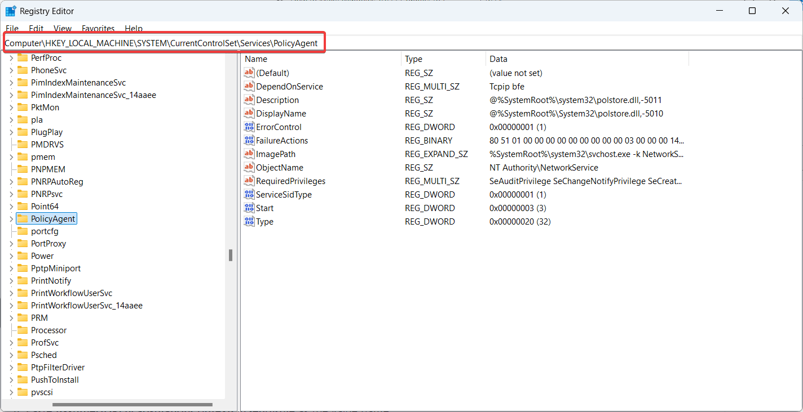Click the key tree horizontal scrollbar
This screenshot has height=412, width=803.
click(x=133, y=405)
